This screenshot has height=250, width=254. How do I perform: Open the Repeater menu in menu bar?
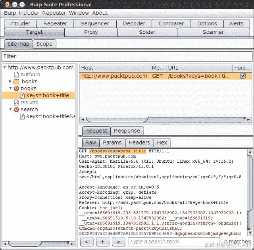tap(54, 13)
